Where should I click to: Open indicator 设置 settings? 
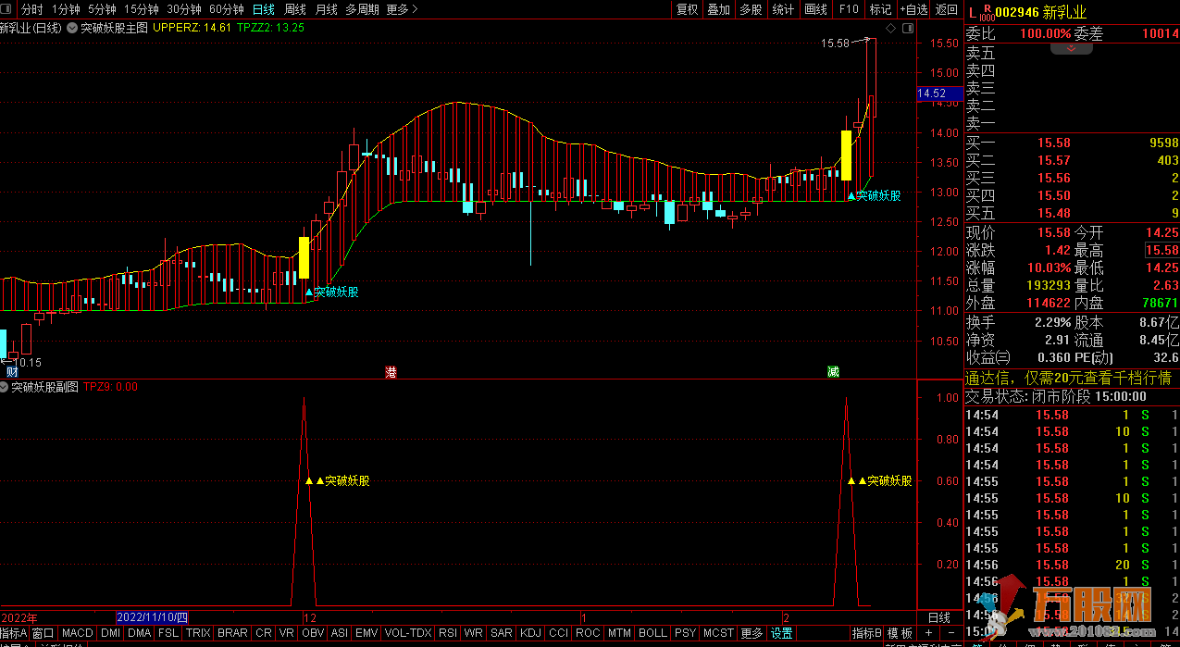click(x=782, y=633)
